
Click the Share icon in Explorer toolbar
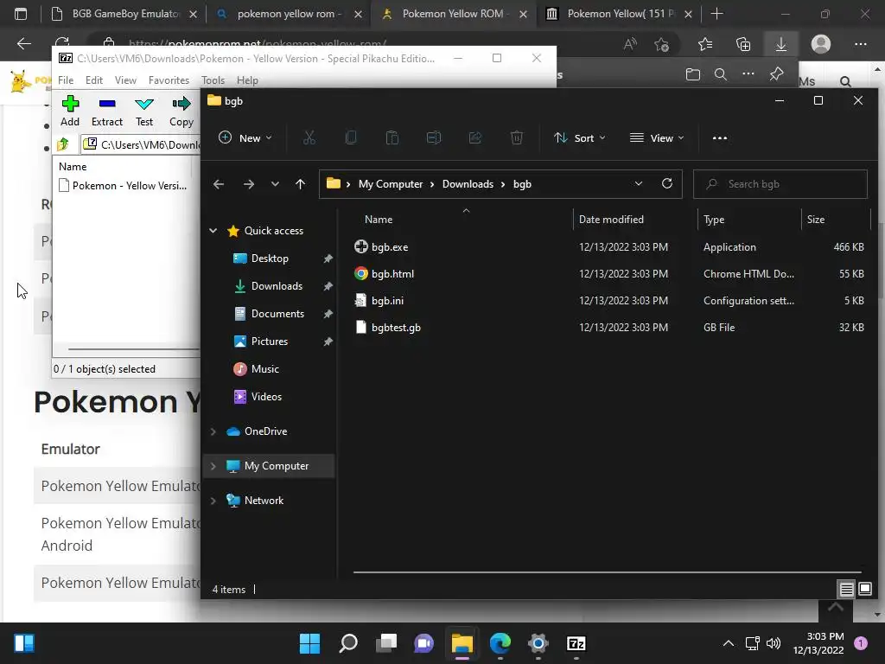[x=475, y=137]
